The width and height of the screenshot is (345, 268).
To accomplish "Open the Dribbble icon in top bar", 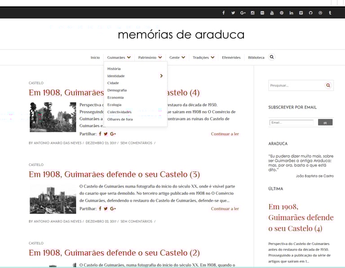I will (x=320, y=13).
